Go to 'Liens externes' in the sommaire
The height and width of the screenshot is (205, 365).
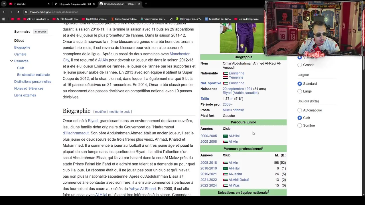[25, 95]
